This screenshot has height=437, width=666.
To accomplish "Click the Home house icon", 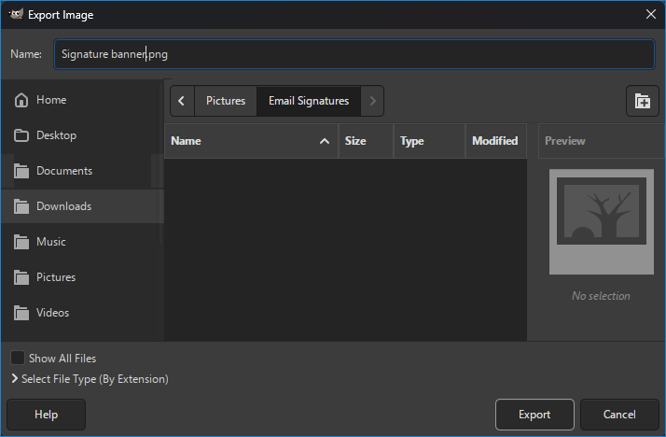I will click(x=21, y=100).
